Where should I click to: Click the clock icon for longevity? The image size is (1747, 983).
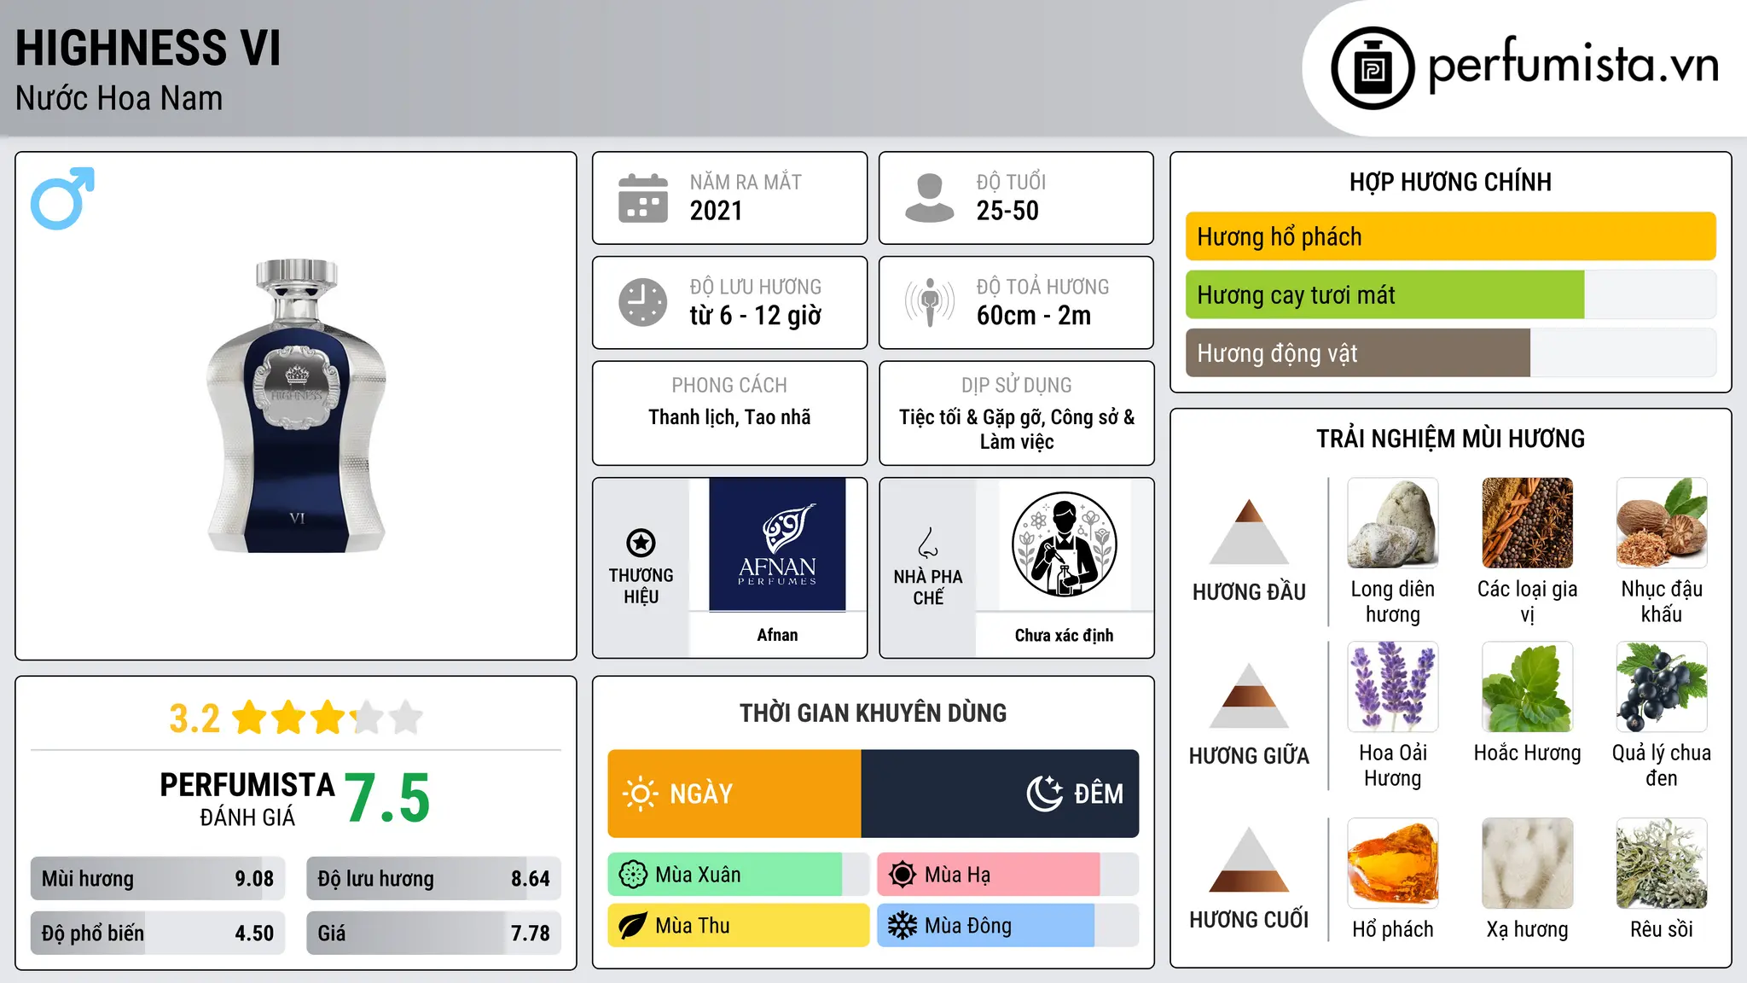(643, 302)
